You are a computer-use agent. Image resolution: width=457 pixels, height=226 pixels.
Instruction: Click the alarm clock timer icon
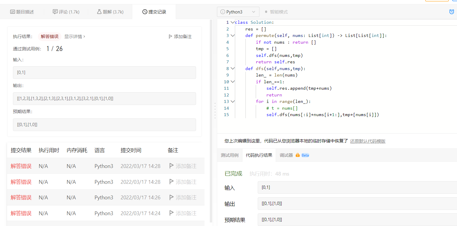click(452, 12)
